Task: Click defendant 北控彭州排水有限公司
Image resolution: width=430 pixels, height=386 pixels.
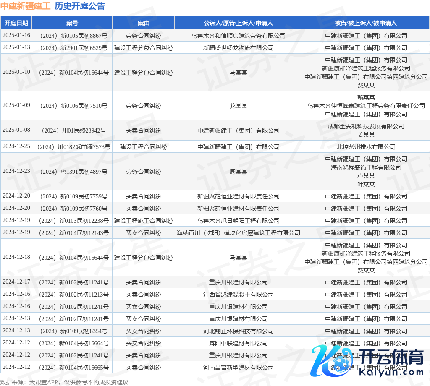Action: click(x=366, y=147)
